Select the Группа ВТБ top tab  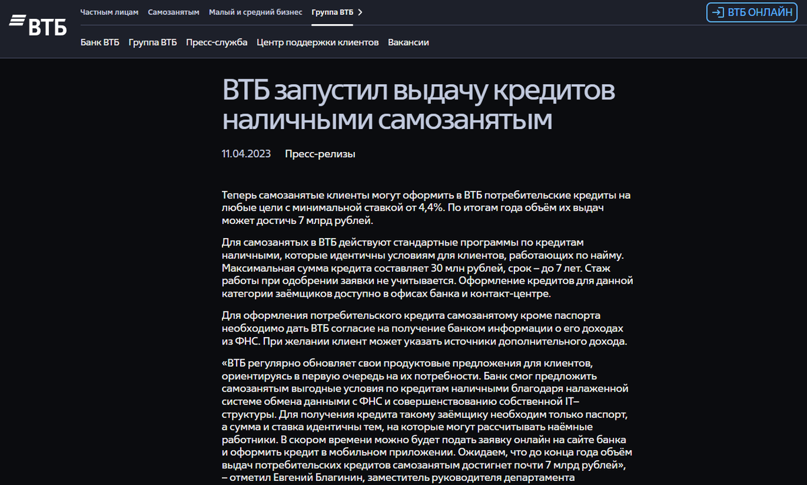click(332, 12)
